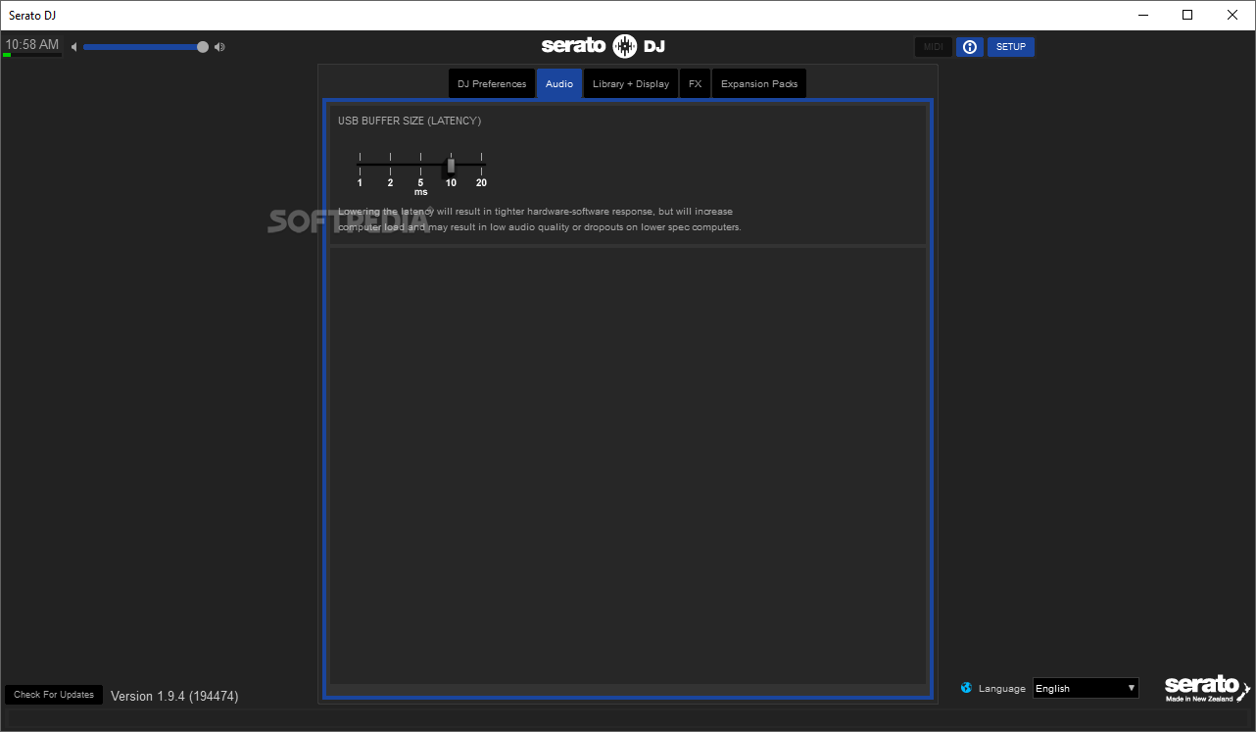1256x732 pixels.
Task: Switch to DJ Preferences tab
Action: click(x=492, y=84)
